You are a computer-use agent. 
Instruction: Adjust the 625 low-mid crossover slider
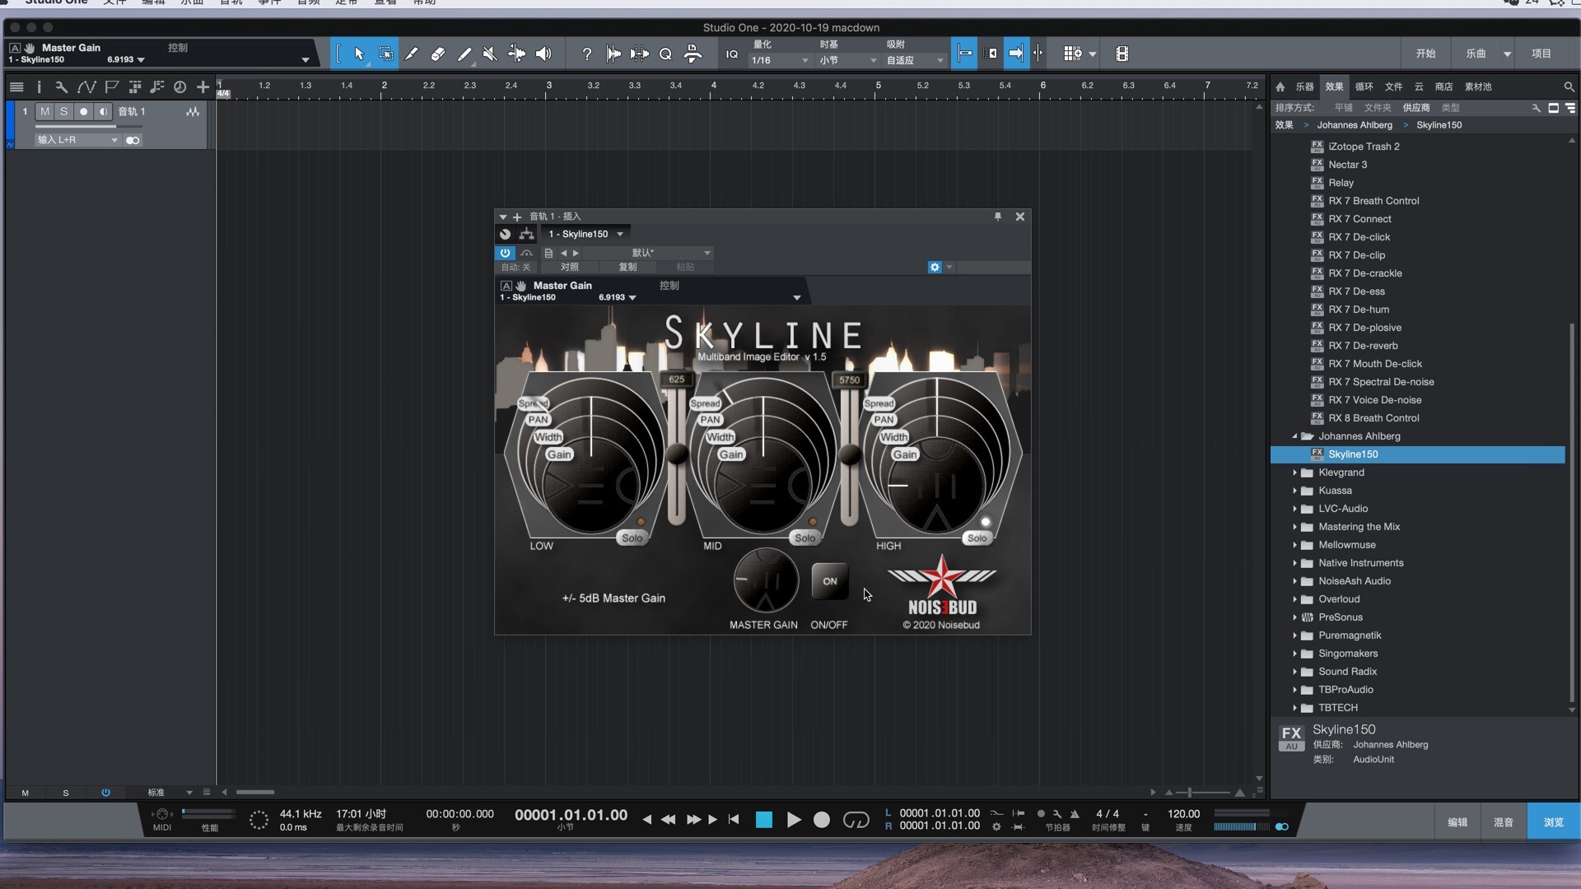(677, 454)
